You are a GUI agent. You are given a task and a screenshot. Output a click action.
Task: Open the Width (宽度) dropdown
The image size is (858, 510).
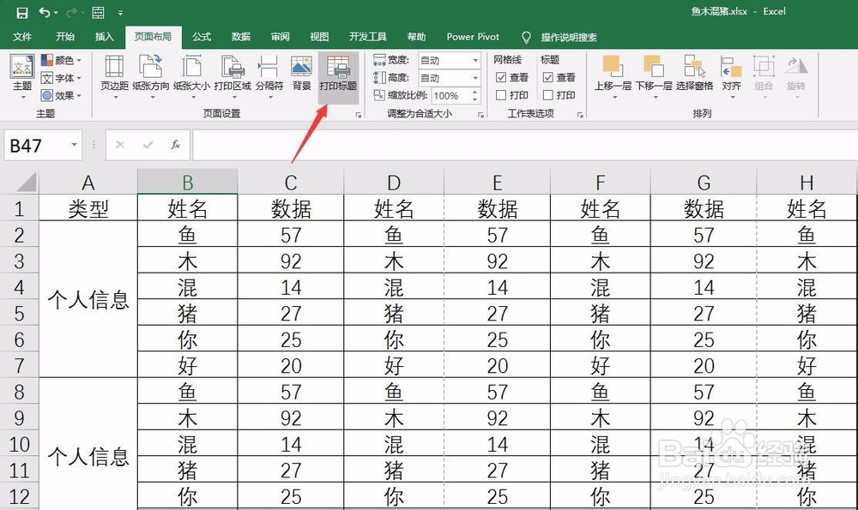pyautogui.click(x=475, y=60)
